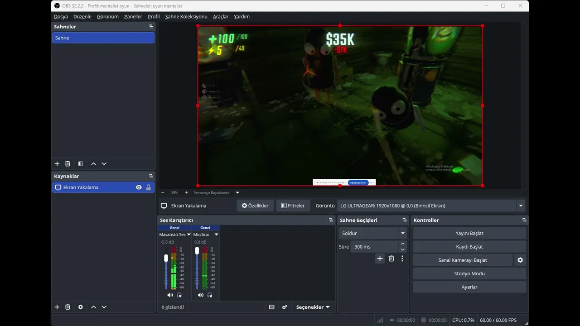The image size is (580, 326).
Task: Start recording with Kaydı Başlat
Action: [469, 247]
